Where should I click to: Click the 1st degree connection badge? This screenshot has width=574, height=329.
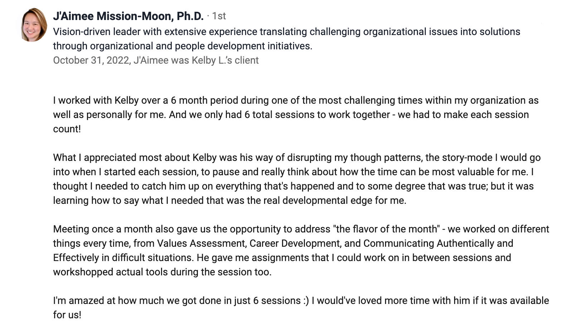[219, 16]
